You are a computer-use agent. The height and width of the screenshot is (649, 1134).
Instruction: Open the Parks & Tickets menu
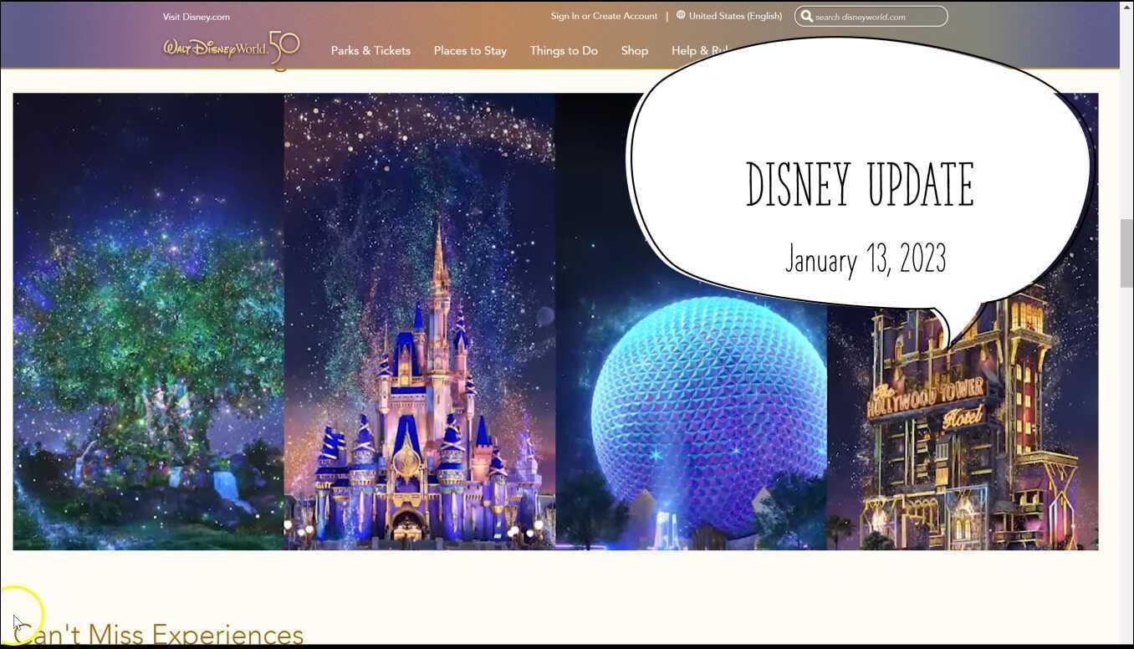(x=370, y=50)
